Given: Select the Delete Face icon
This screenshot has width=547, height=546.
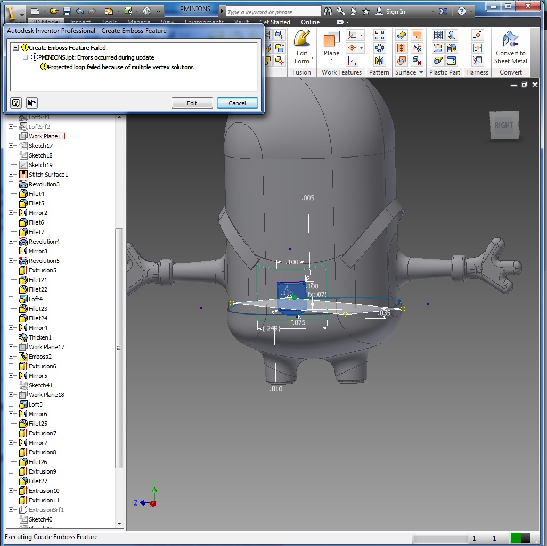Looking at the screenshot, I should (x=417, y=61).
